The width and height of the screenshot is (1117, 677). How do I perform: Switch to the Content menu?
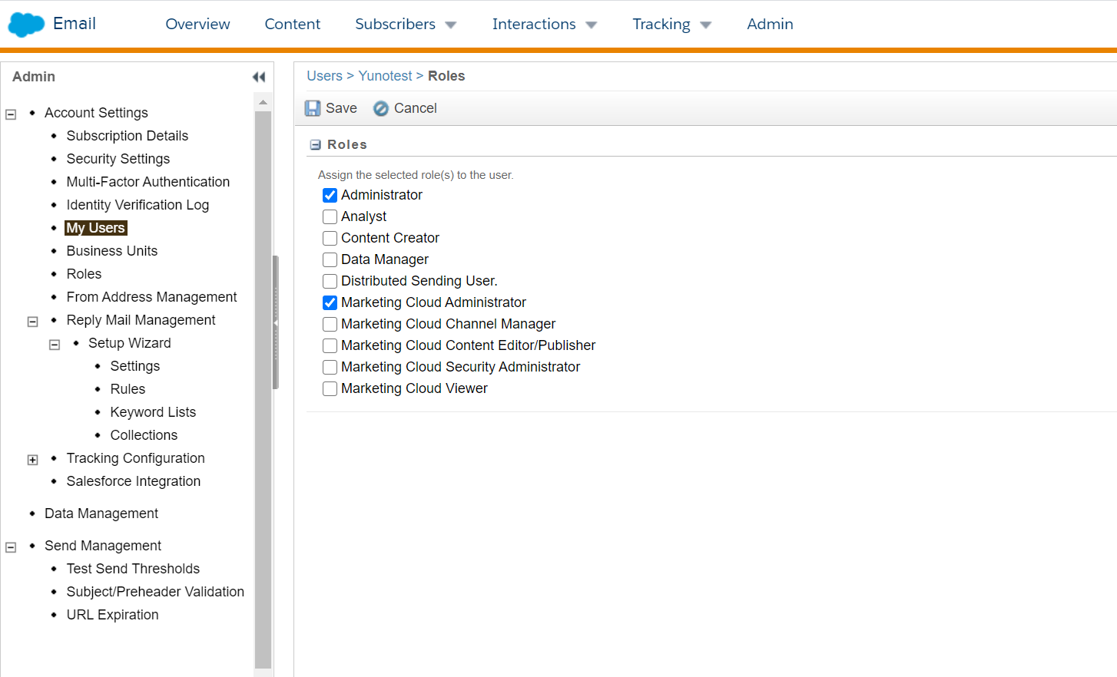click(292, 24)
